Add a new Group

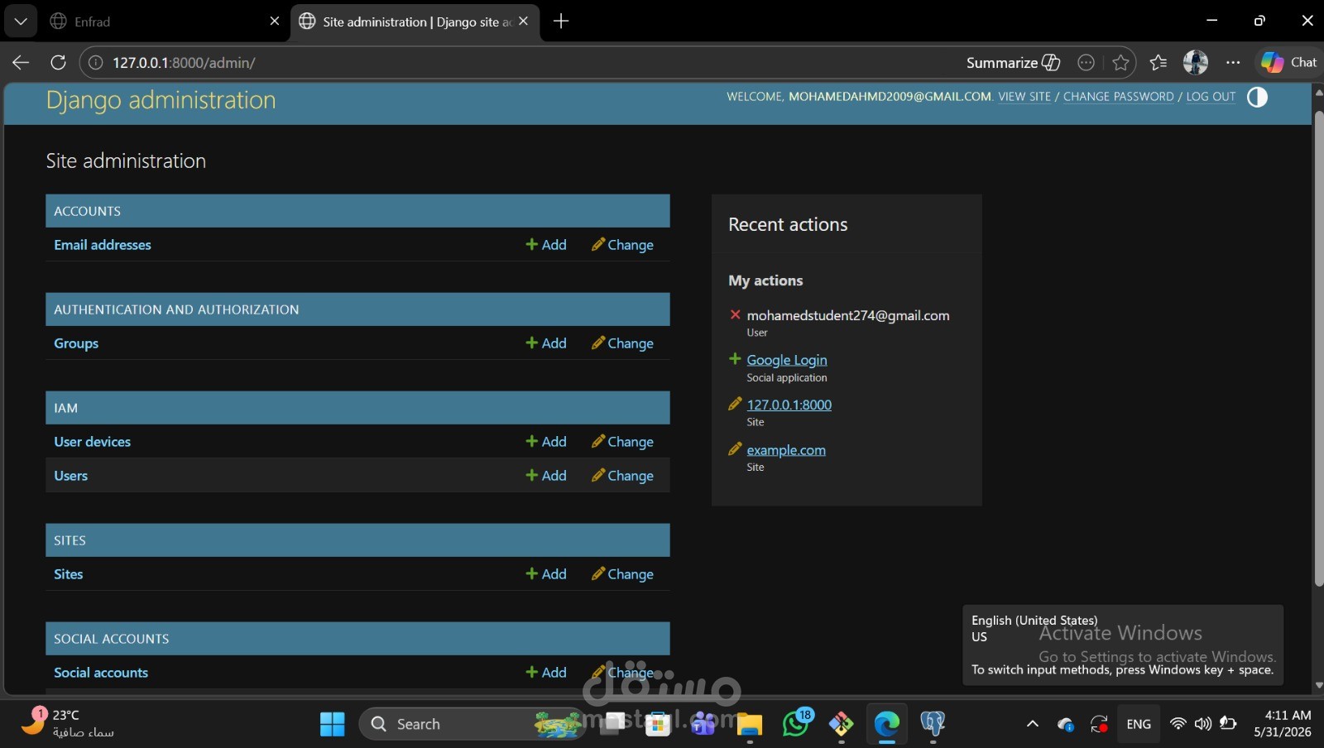click(546, 343)
